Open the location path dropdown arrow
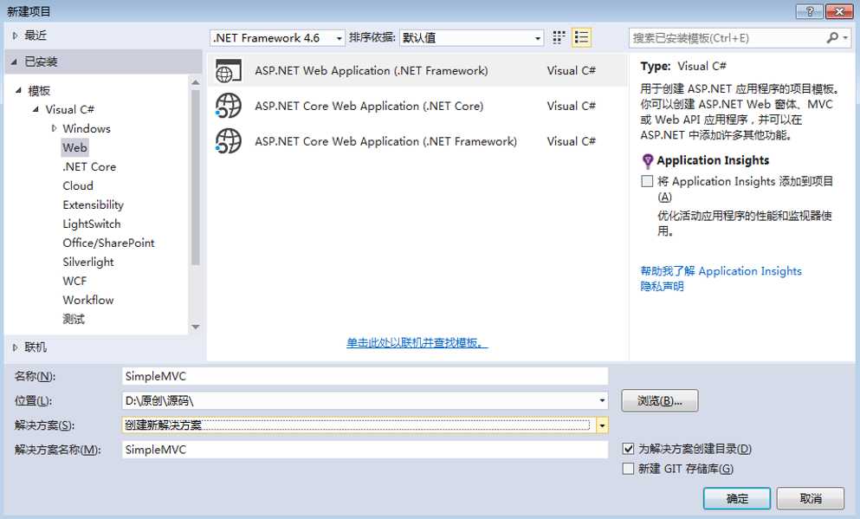860x519 pixels. 602,400
